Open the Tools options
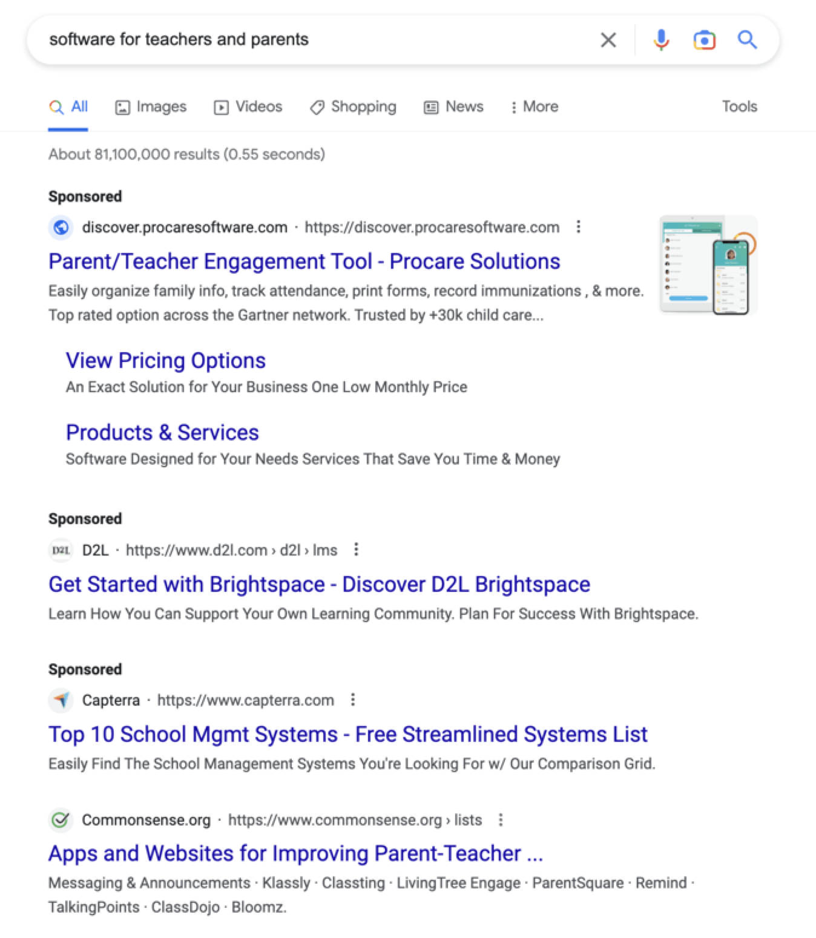The height and width of the screenshot is (938, 816). tap(739, 107)
